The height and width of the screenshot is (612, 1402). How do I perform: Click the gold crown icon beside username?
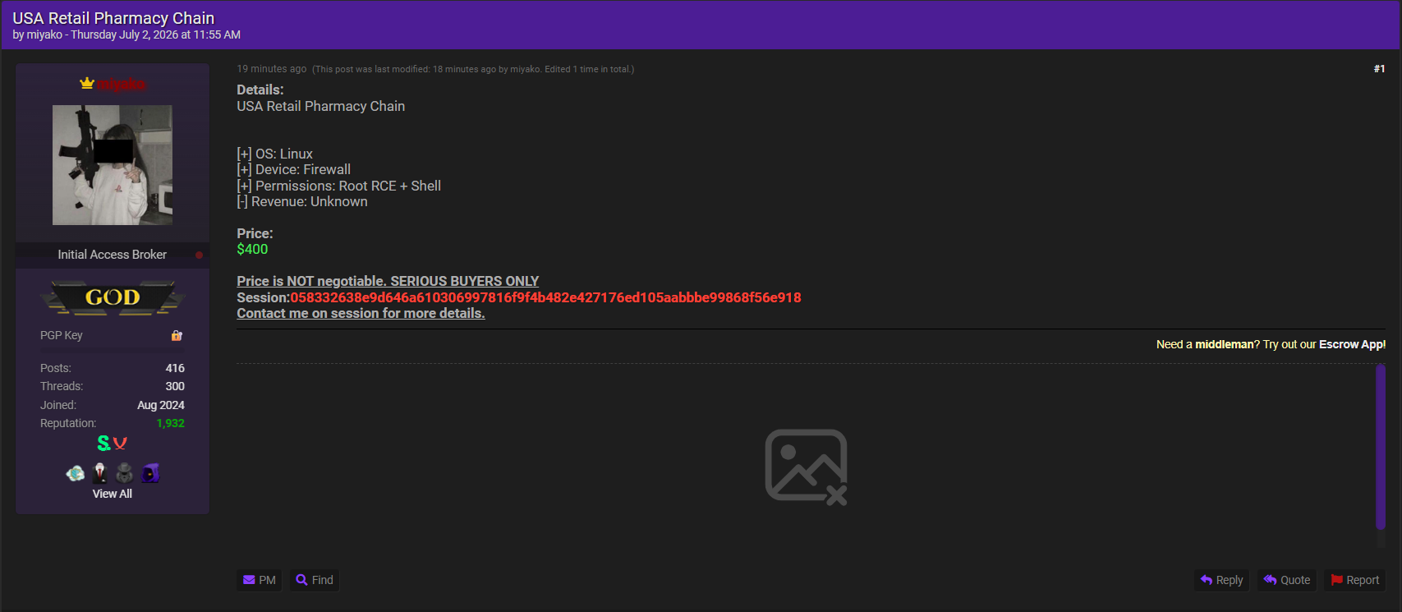click(x=87, y=84)
